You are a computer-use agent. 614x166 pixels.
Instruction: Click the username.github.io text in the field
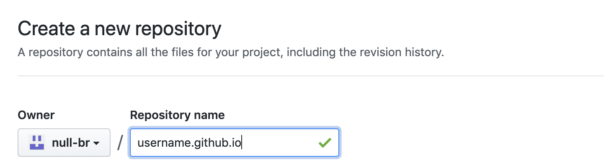(x=189, y=143)
